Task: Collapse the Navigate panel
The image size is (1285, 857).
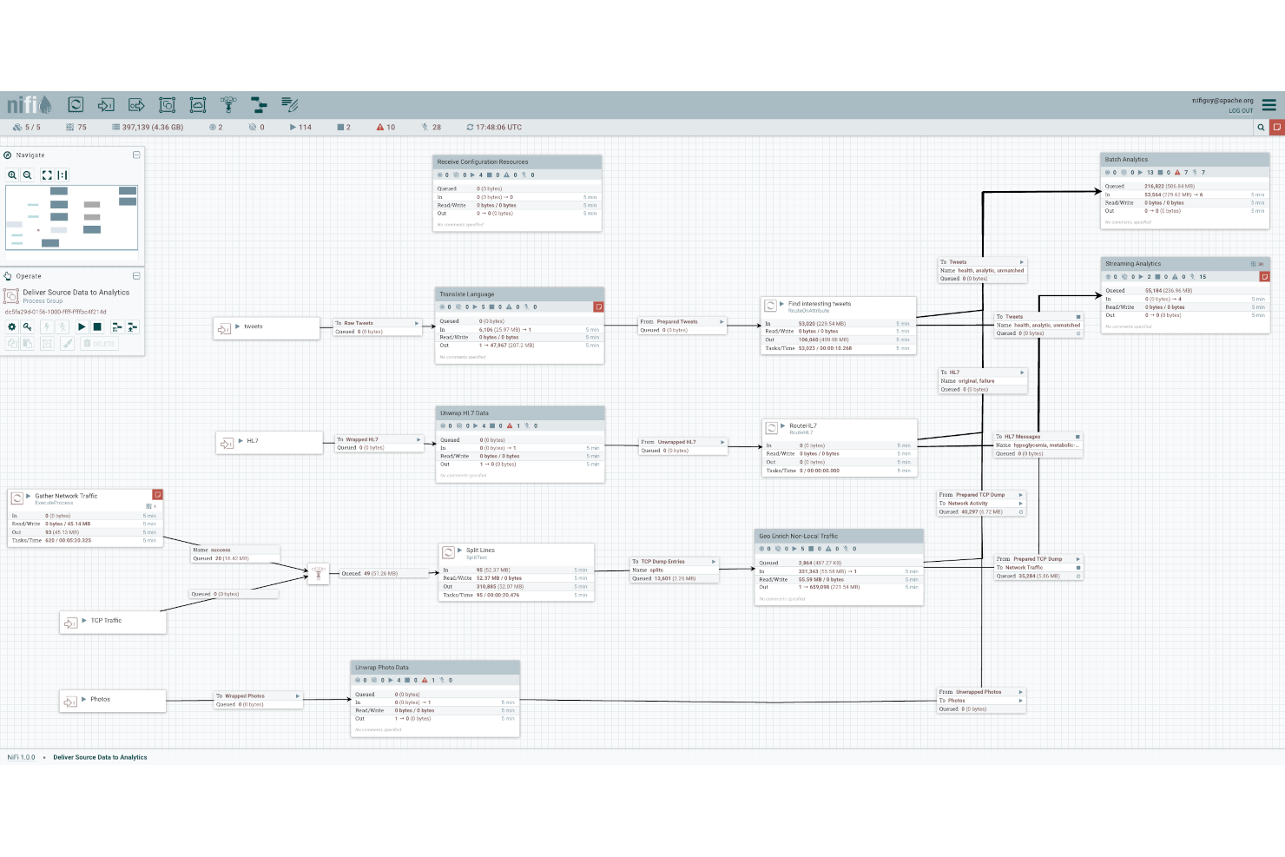Action: [x=136, y=155]
